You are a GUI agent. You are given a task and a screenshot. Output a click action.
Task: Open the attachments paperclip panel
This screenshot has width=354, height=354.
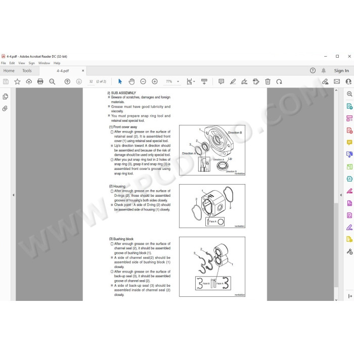click(5, 109)
